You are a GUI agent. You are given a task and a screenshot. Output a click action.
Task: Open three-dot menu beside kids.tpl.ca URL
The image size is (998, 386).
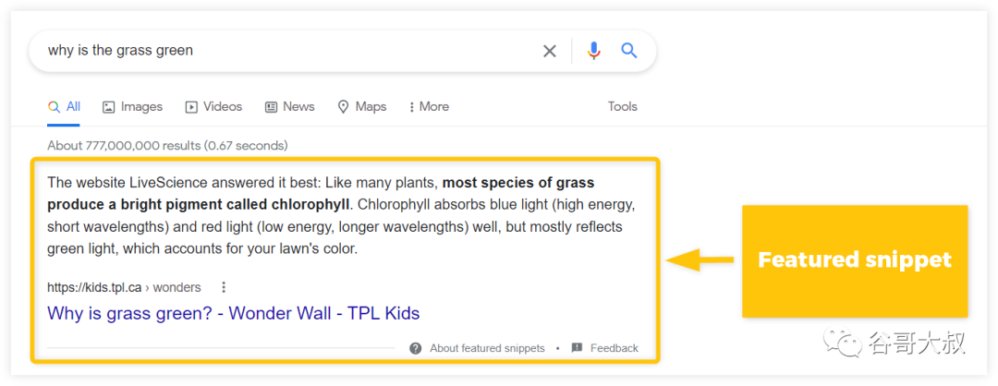pos(224,287)
